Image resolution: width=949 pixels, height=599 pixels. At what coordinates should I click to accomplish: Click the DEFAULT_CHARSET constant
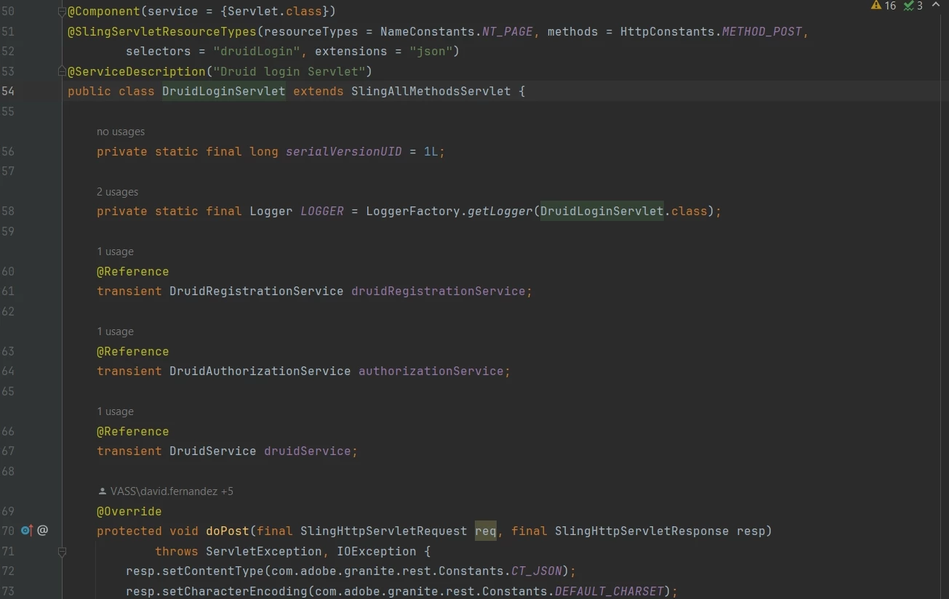pyautogui.click(x=609, y=592)
